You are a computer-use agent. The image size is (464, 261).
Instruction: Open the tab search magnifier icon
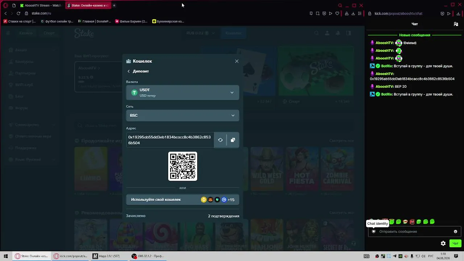(x=340, y=5)
